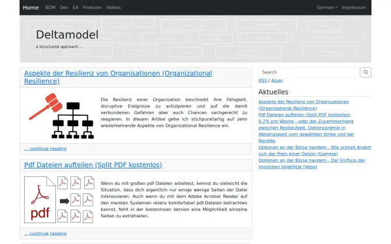Screen dimensions: 391x244
Task: Open sidebar link about option Gamma
Action: [x=315, y=151]
